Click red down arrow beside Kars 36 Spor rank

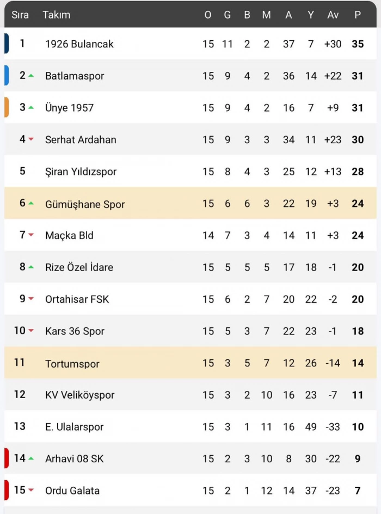[x=31, y=331]
